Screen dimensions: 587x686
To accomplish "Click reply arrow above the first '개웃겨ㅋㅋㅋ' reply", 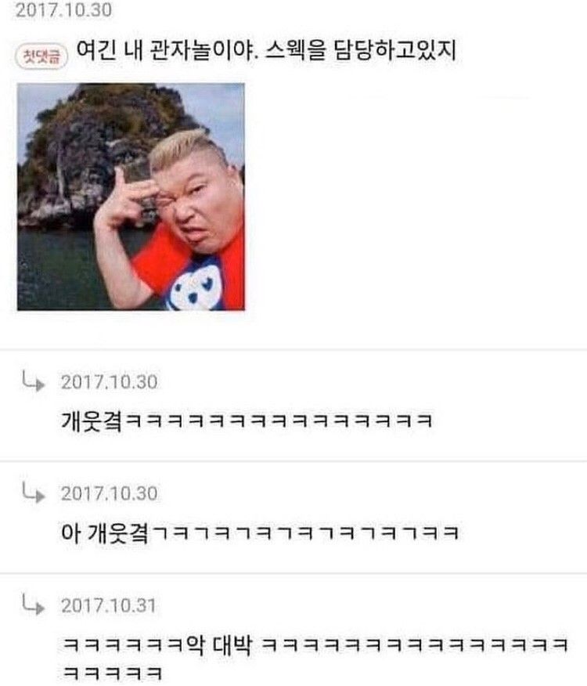I will [34, 381].
